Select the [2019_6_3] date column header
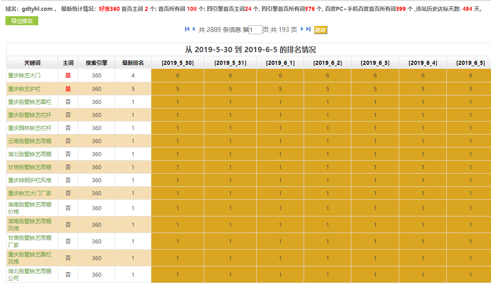491x283 pixels. [375, 63]
